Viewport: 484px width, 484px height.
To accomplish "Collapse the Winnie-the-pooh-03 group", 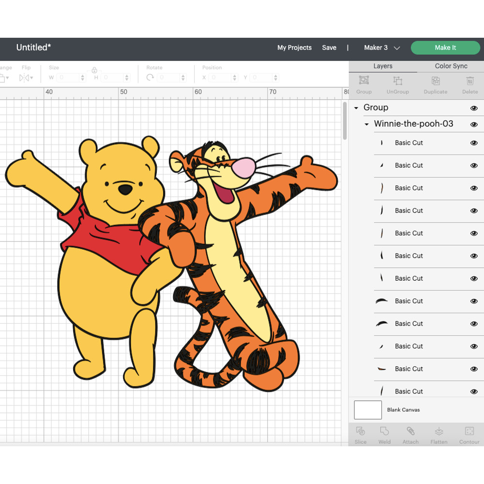I will 366,124.
